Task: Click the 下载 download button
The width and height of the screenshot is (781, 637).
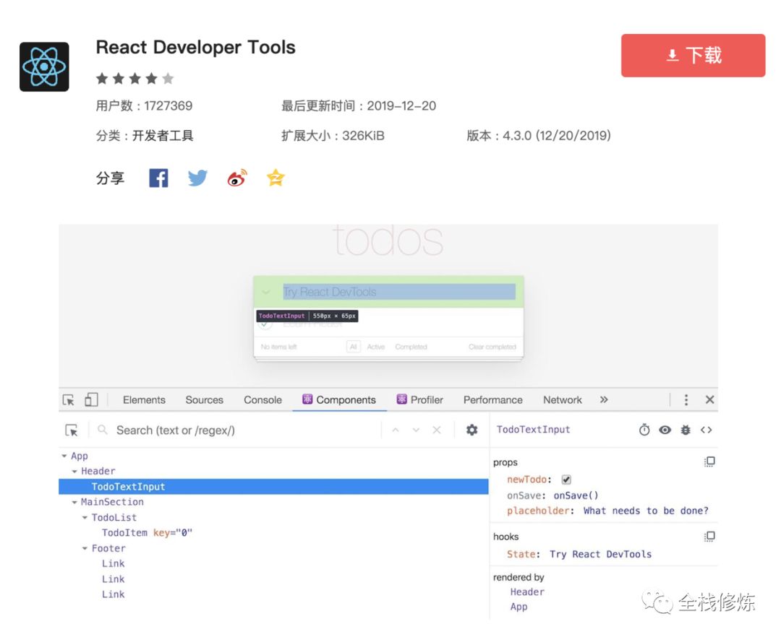Action: point(692,55)
